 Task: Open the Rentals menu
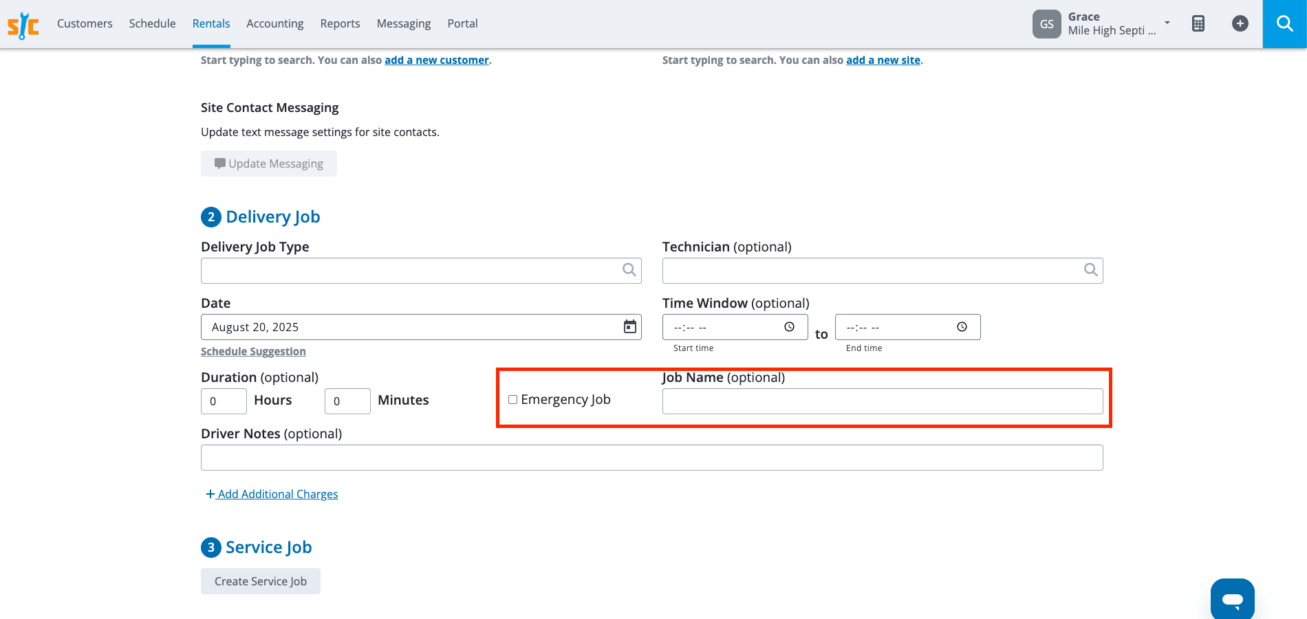211,23
